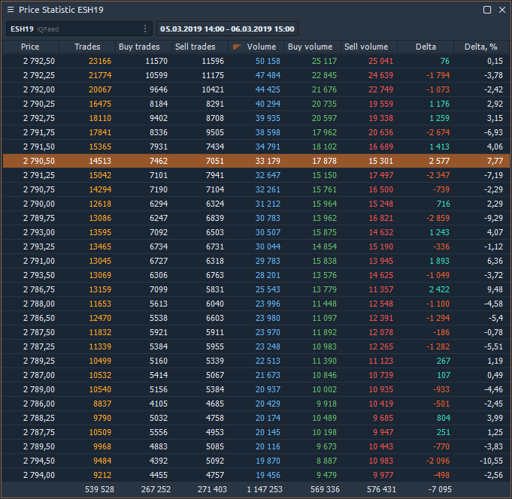
Task: Close the Price Statistic panel
Action: pyautogui.click(x=501, y=10)
